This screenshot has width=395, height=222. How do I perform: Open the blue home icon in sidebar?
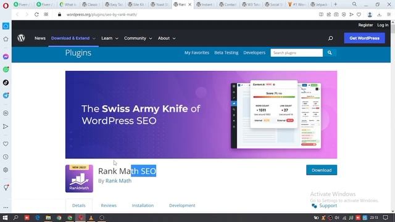point(6,26)
